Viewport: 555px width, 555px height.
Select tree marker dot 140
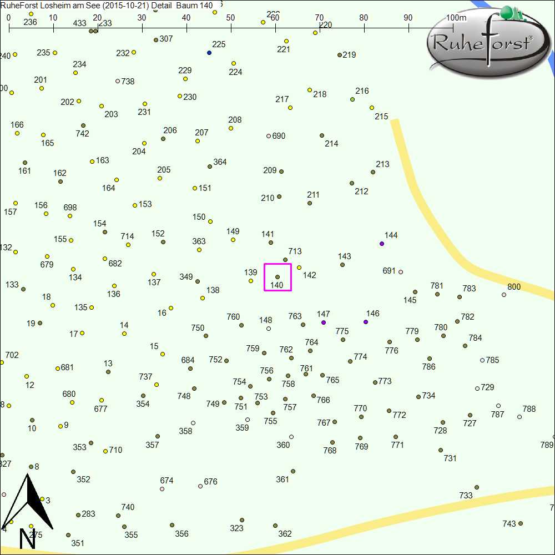277,277
